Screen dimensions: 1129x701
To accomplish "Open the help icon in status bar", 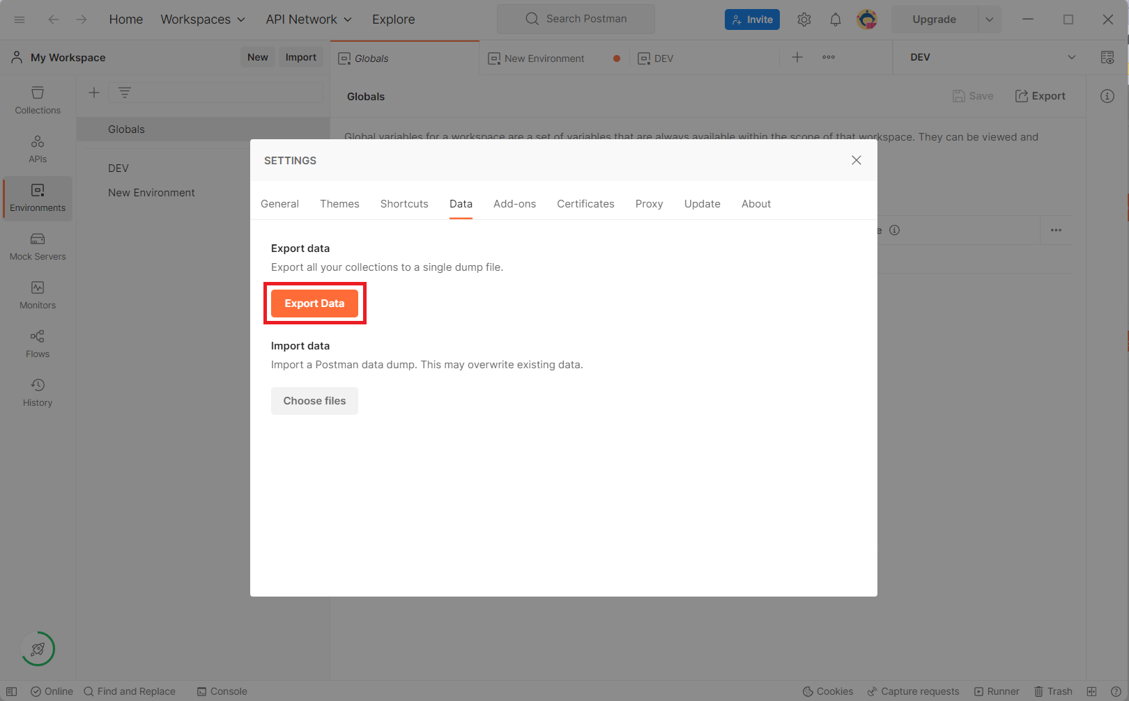I will click(x=1116, y=691).
